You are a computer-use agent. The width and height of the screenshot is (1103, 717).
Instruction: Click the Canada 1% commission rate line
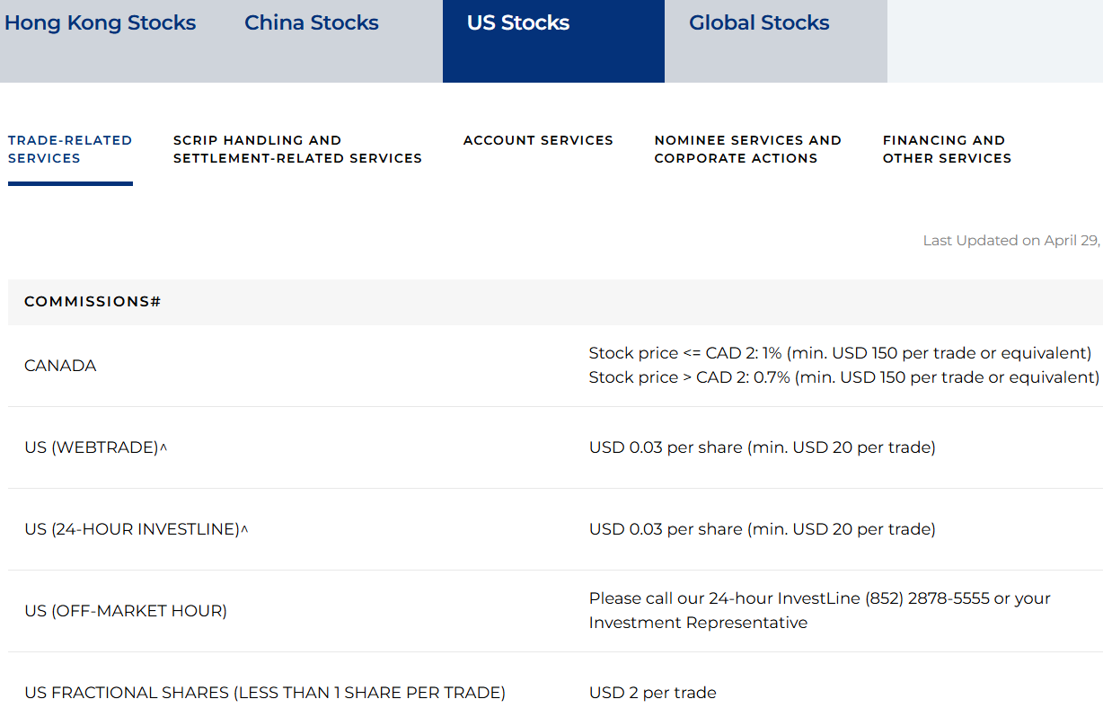(x=840, y=353)
